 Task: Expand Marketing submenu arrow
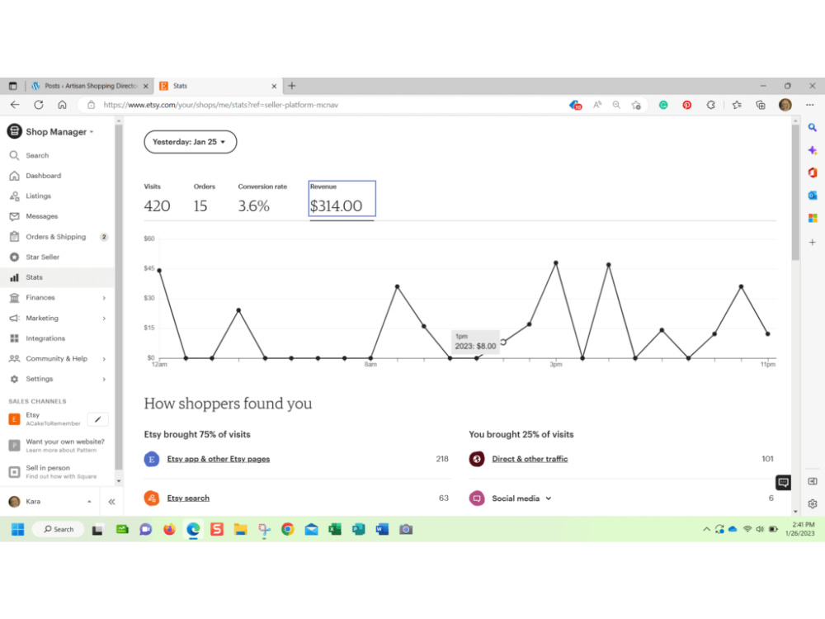point(104,319)
